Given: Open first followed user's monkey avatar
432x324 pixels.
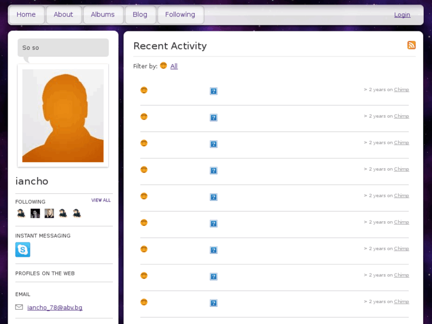Looking at the screenshot, I should click(x=21, y=213).
